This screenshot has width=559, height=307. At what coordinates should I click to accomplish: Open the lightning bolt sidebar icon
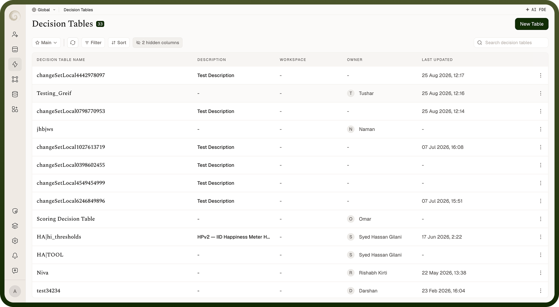click(15, 64)
